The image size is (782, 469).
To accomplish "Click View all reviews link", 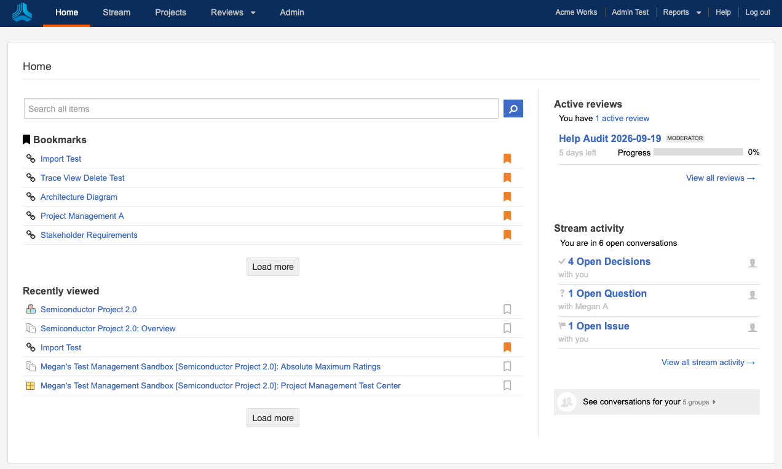I will 721,178.
